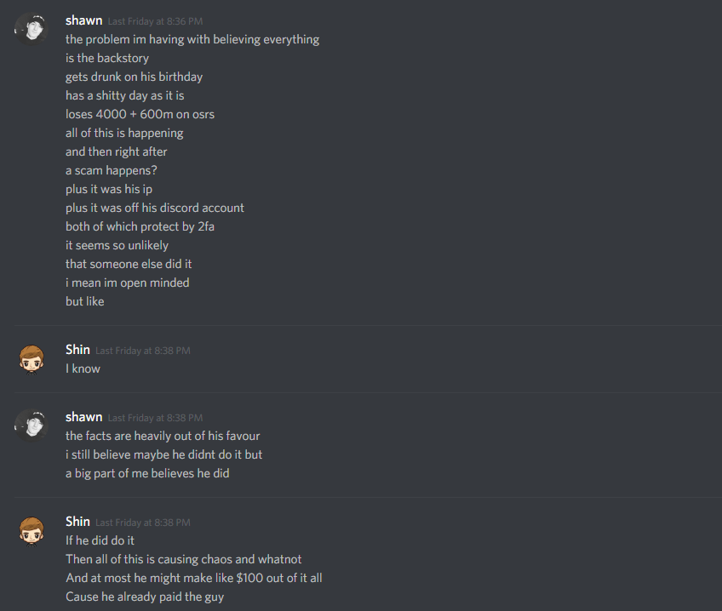Select the message "both of which protect by 2fa"
Screen dimensions: 722x611
(x=140, y=226)
